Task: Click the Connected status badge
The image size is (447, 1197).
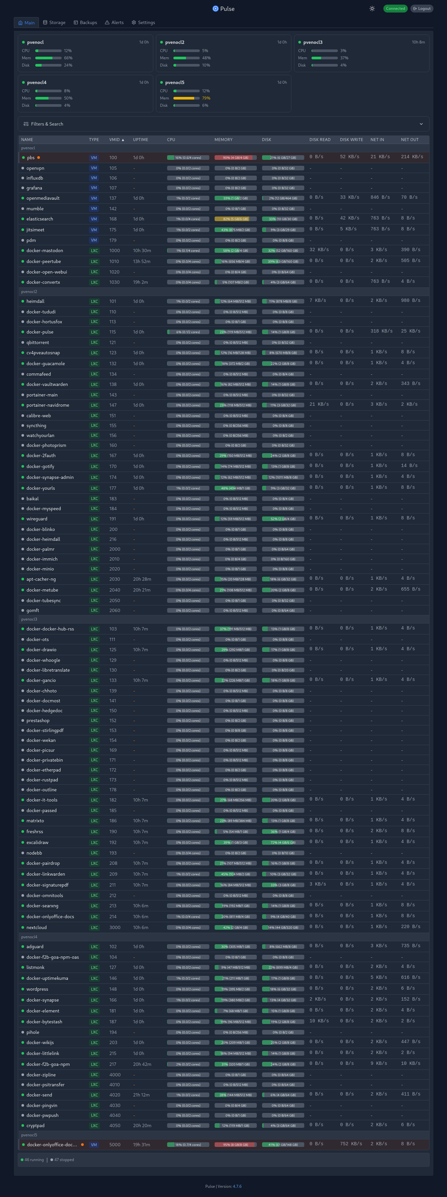Action: (395, 9)
